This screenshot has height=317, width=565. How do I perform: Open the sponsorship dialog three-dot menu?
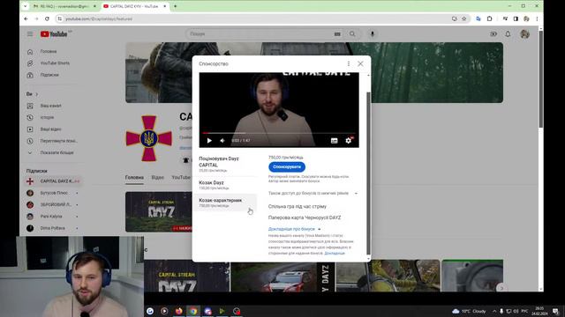349,63
